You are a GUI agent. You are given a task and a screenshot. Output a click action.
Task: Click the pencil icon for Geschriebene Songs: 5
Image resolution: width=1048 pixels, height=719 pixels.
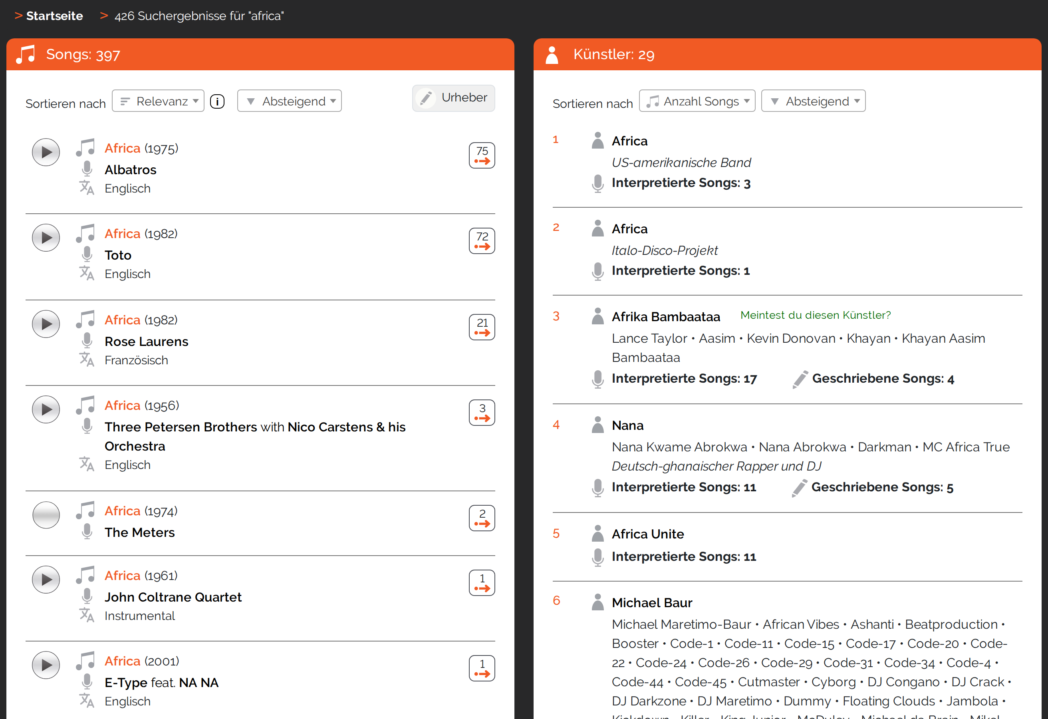[799, 488]
